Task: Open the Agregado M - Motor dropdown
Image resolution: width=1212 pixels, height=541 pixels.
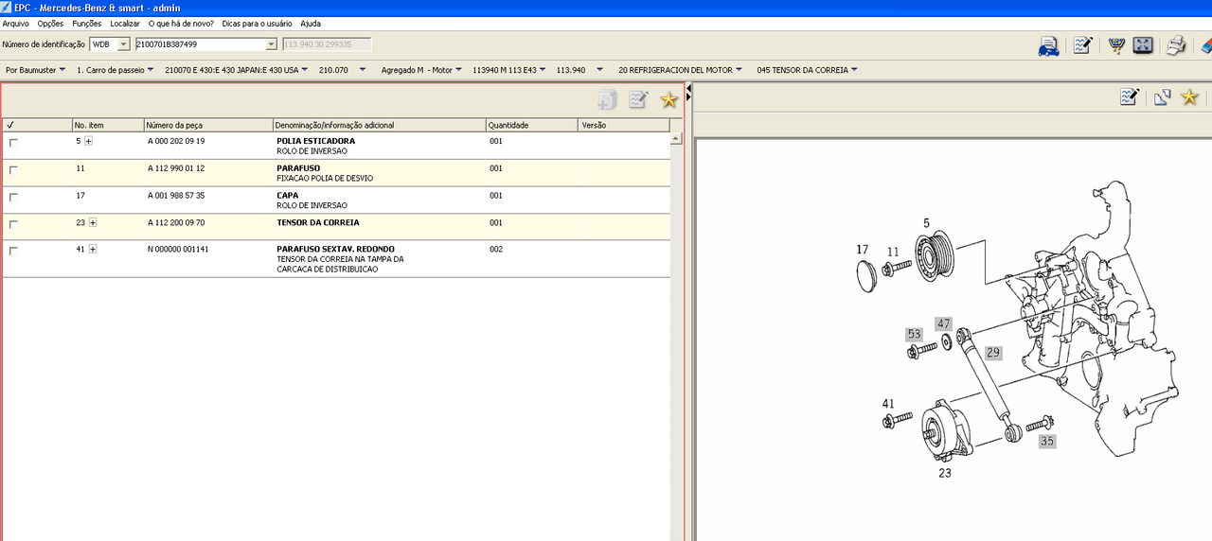Action: 422,70
